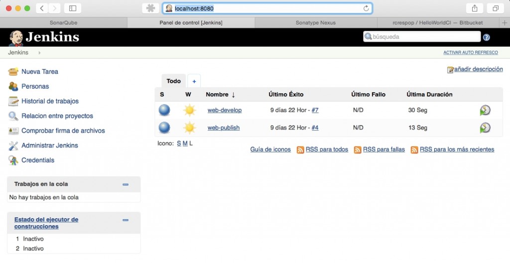Click ACTIVAR AUTO REFRESCO link
The image size is (510, 263).
coord(470,52)
